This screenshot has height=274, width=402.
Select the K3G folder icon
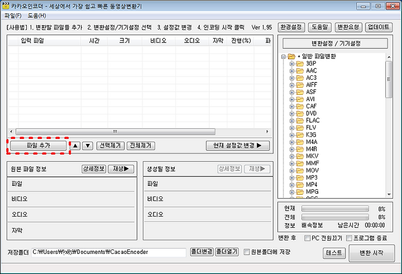[300, 135]
